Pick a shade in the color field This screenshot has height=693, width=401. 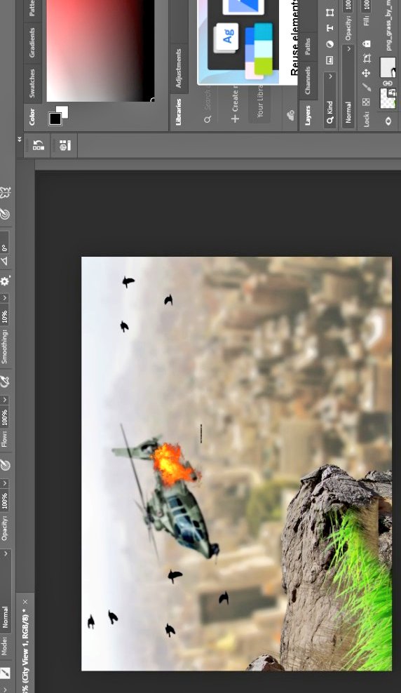pyautogui.click(x=101, y=51)
